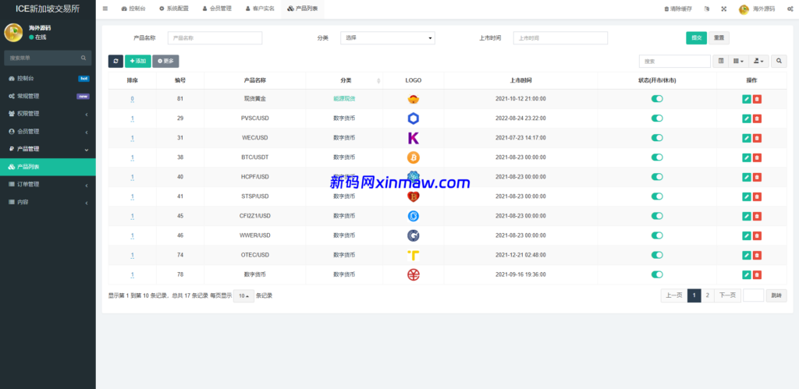Toggle the table card view icon
Image resolution: width=799 pixels, height=389 pixels.
[721, 61]
